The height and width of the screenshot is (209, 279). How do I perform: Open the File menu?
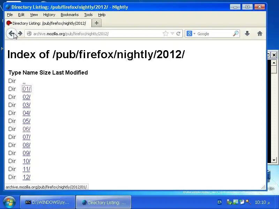click(10, 15)
